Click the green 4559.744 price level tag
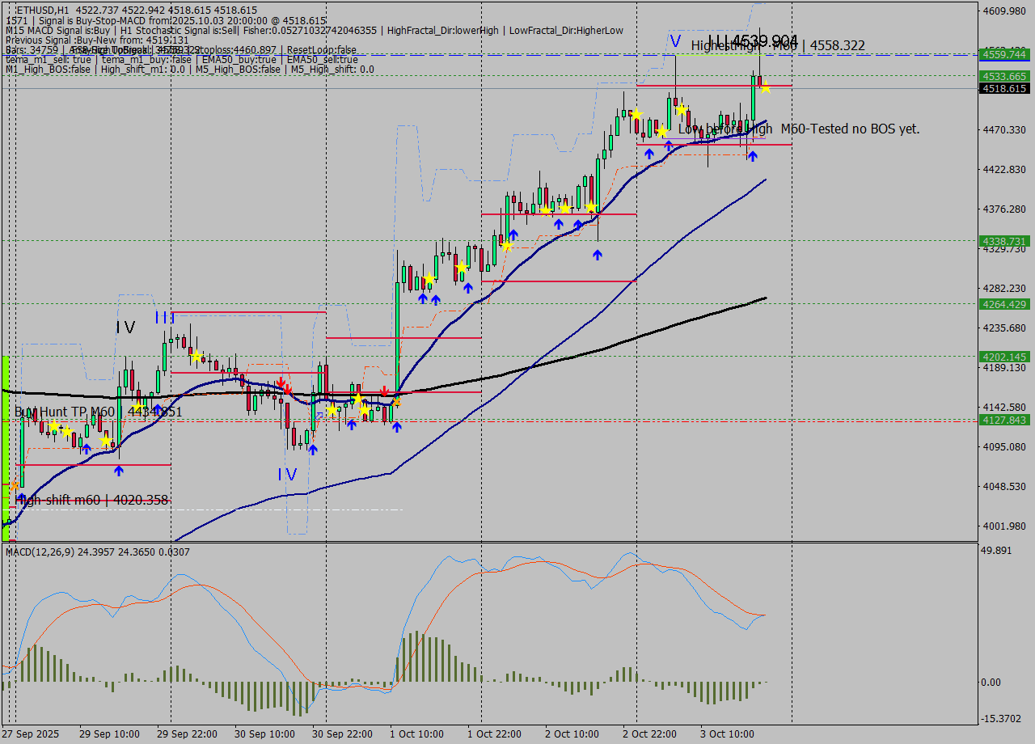The width and height of the screenshot is (1035, 744). (1003, 54)
